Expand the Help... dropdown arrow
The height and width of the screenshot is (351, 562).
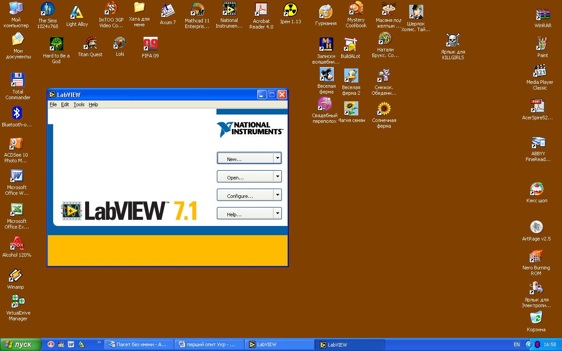277,213
